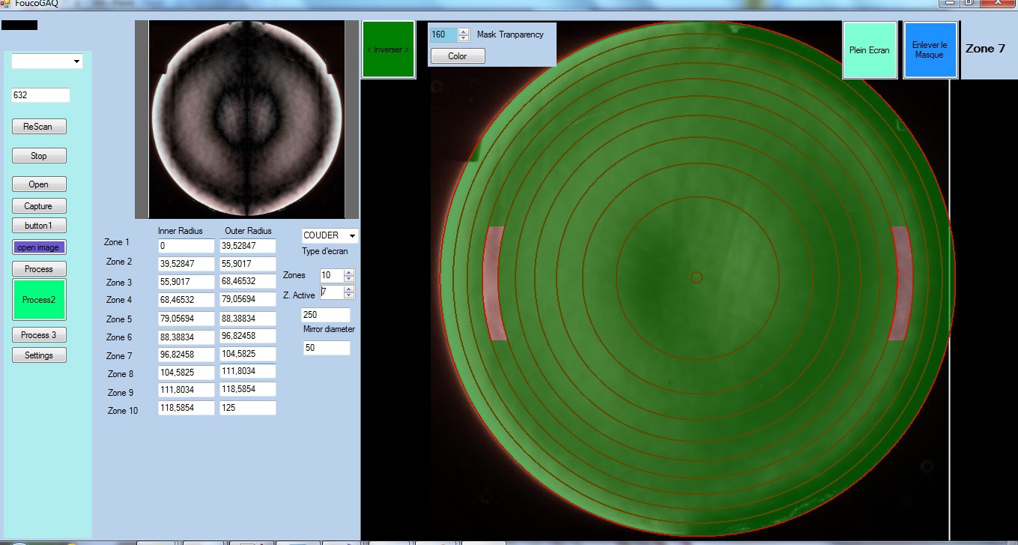Select Zone 2 Outer Radius field
This screenshot has height=545, width=1018.
[248, 265]
